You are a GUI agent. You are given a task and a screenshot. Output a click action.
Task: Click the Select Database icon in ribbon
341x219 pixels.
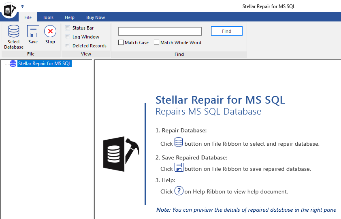[x=14, y=31]
